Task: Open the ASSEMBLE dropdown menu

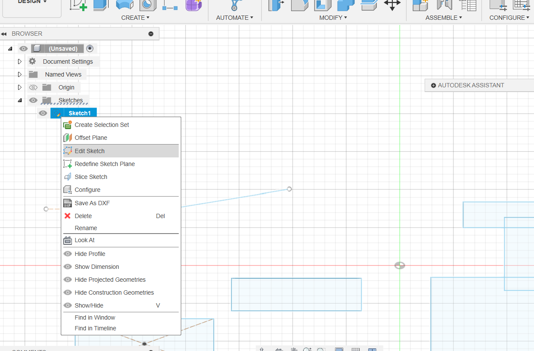Action: 444,18
